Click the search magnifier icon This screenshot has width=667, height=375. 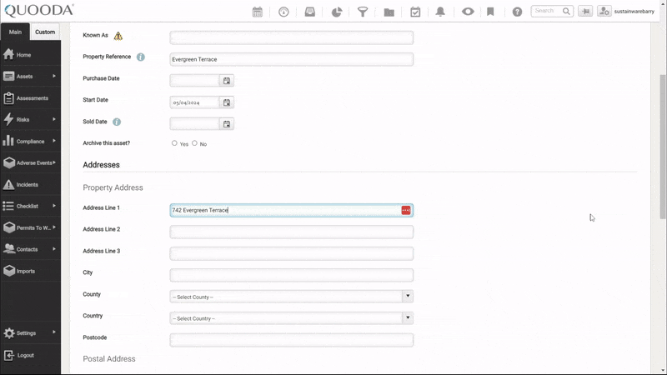[566, 12]
